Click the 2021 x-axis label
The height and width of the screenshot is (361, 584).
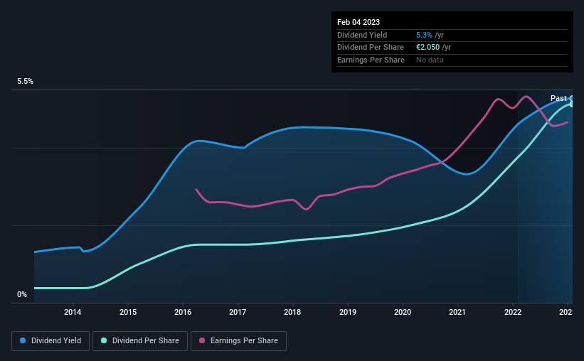pos(457,312)
